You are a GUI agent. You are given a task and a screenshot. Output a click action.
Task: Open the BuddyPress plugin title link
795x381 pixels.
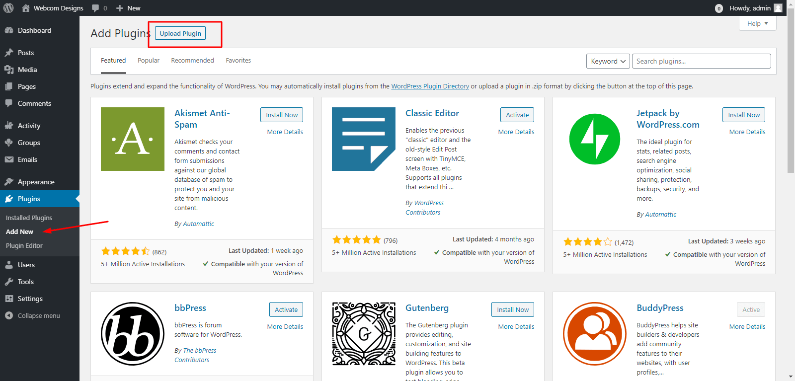[x=660, y=308]
